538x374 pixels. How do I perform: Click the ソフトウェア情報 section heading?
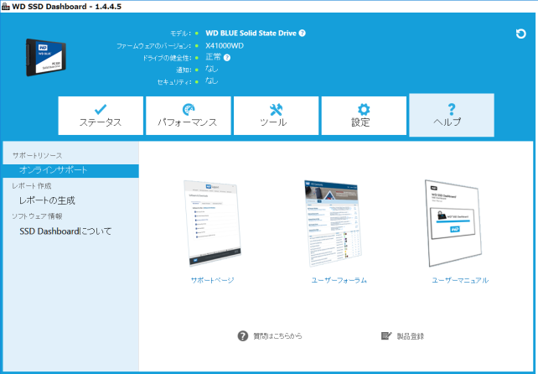(37, 216)
